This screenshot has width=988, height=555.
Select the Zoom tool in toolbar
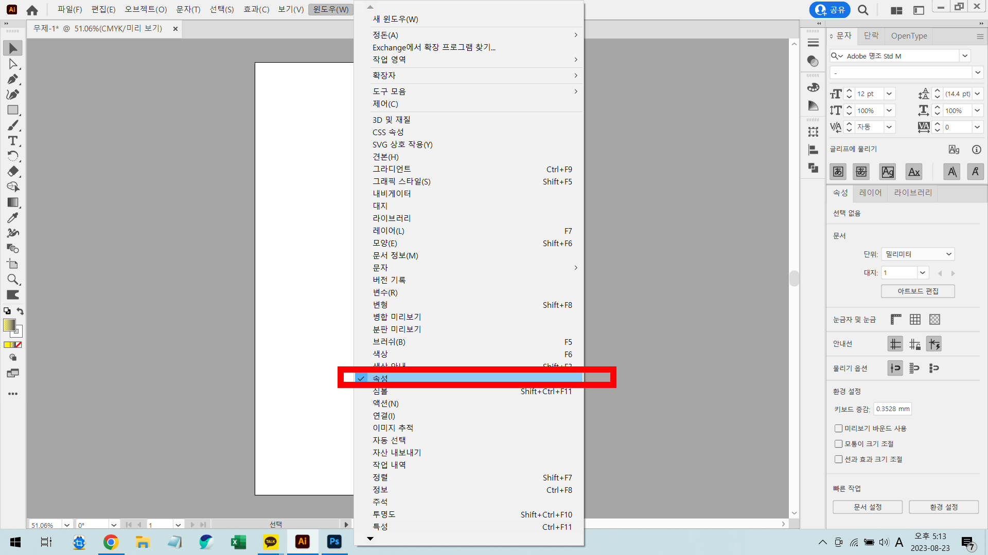[13, 280]
